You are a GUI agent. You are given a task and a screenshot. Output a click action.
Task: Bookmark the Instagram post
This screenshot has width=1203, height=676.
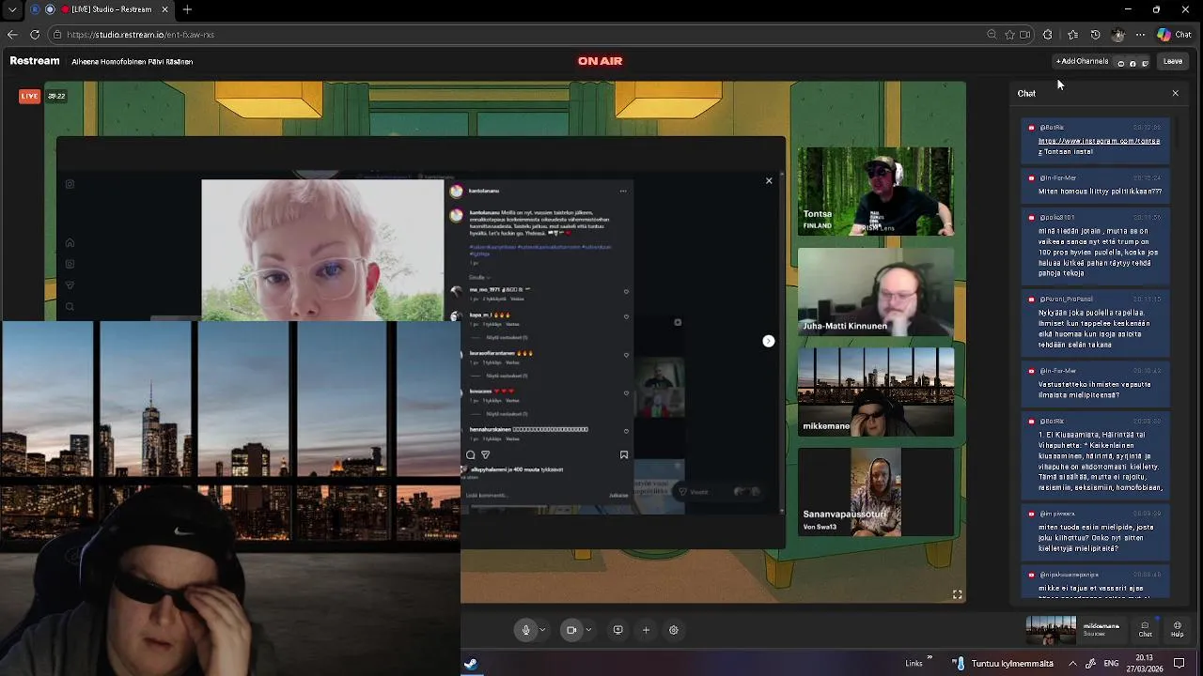tap(624, 454)
